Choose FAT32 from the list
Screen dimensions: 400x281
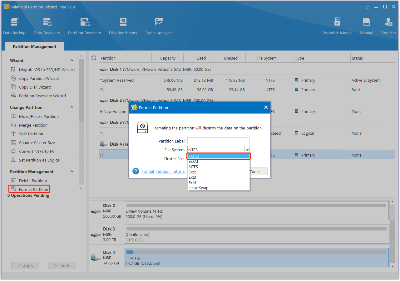coord(219,156)
